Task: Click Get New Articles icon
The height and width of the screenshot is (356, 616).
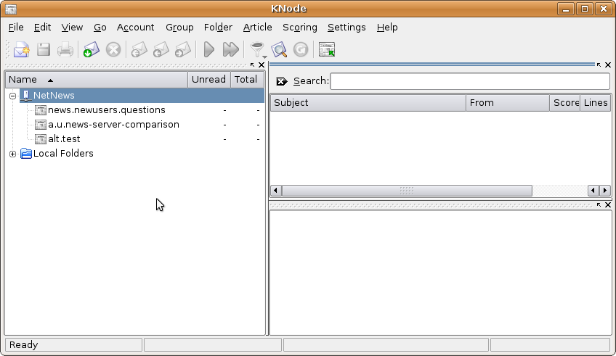Action: [x=91, y=50]
